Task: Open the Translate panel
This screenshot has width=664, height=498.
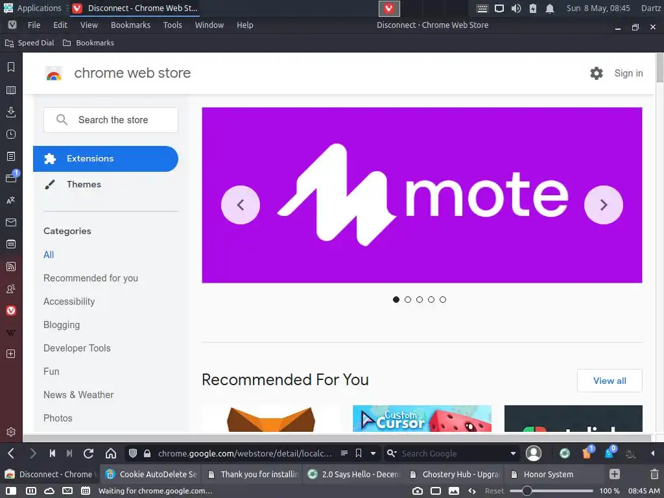Action: coord(11,200)
